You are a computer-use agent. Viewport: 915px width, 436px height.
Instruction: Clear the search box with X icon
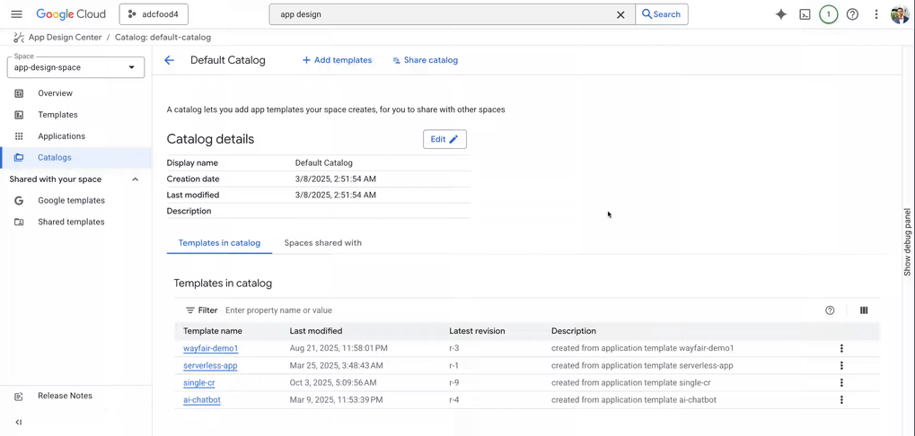coord(620,14)
